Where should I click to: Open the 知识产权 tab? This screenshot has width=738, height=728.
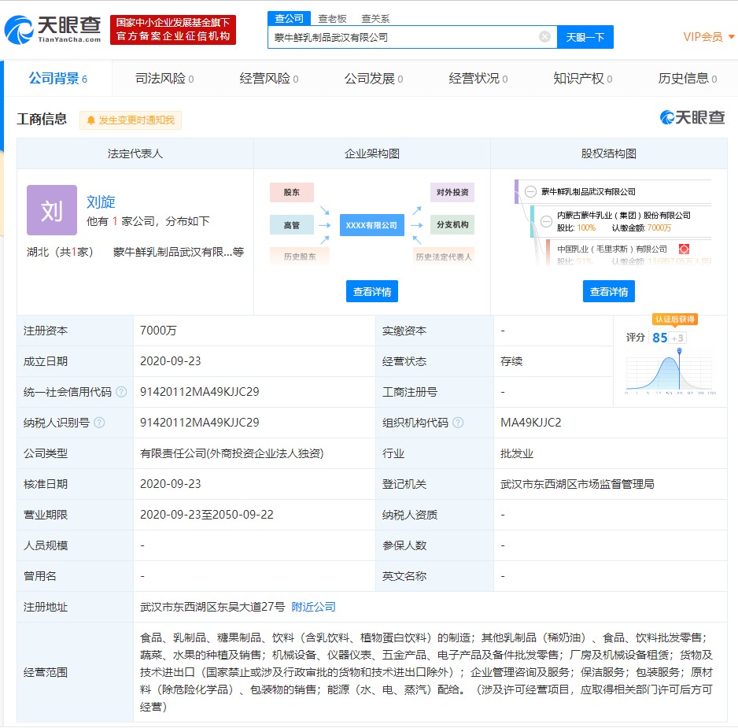[x=583, y=78]
